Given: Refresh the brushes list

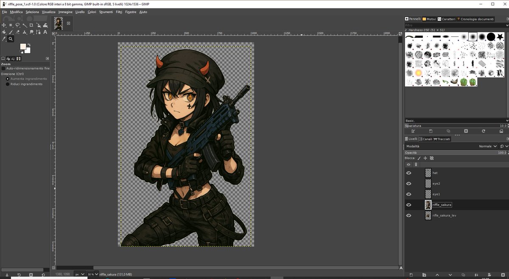Looking at the screenshot, I should click(x=484, y=131).
